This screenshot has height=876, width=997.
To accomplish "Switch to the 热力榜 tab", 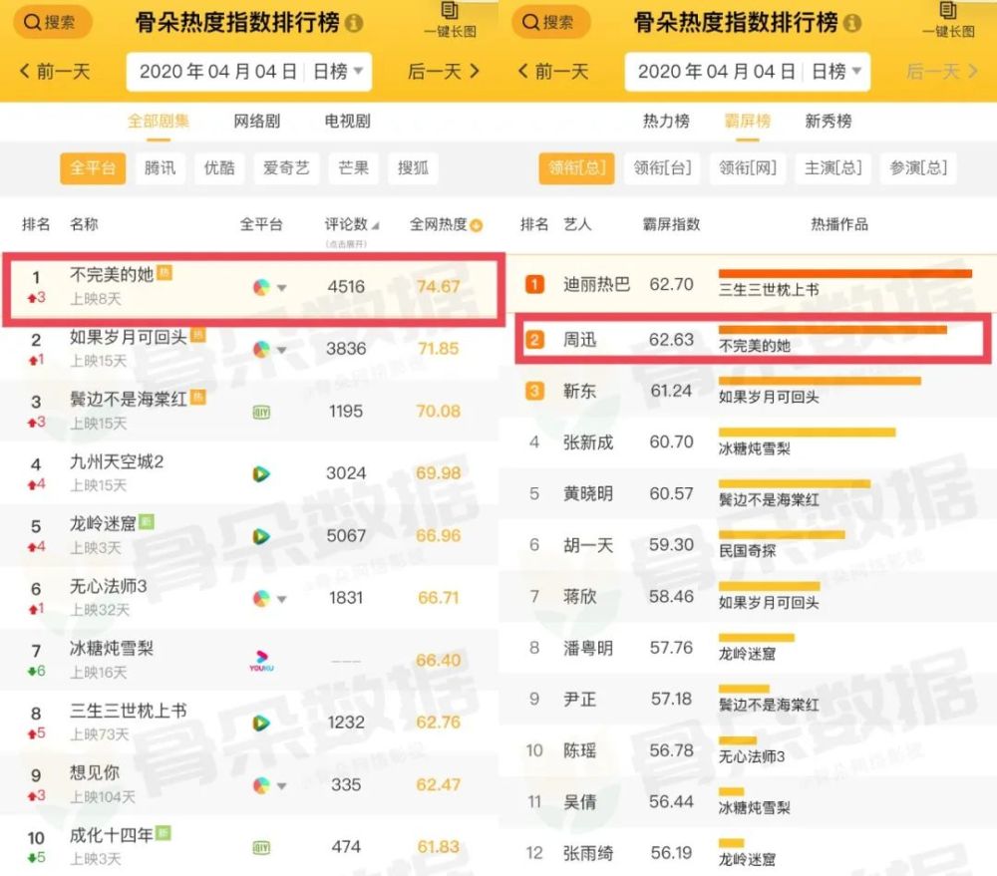I will point(666,122).
